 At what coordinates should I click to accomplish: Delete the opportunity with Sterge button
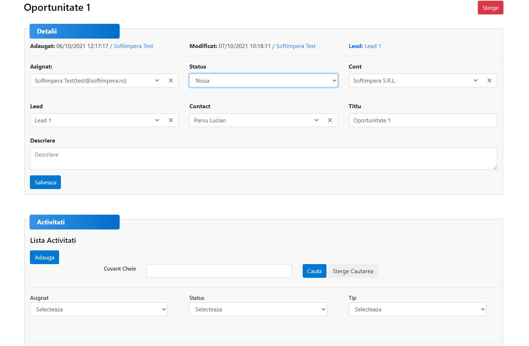point(490,8)
